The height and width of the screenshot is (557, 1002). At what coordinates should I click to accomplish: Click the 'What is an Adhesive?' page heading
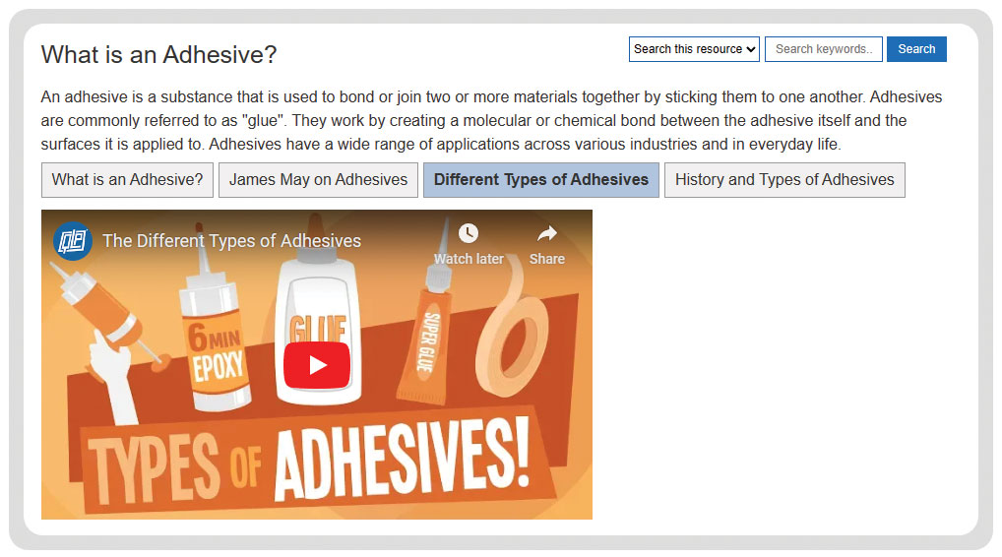click(158, 54)
